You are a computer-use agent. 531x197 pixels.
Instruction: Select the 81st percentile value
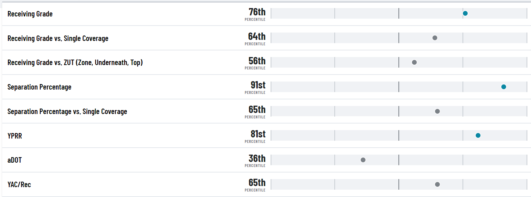258,134
